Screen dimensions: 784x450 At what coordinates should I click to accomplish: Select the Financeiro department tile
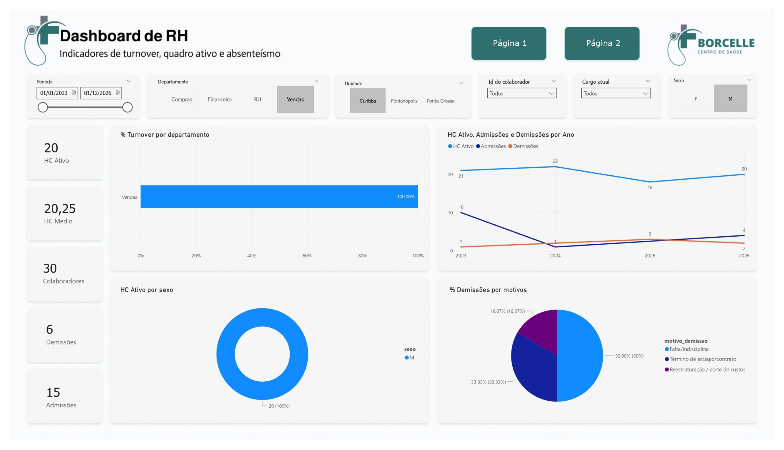219,100
